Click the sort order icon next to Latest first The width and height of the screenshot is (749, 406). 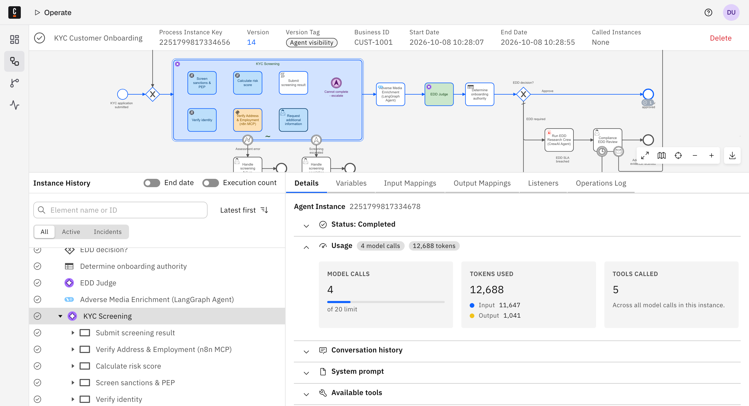pyautogui.click(x=264, y=210)
